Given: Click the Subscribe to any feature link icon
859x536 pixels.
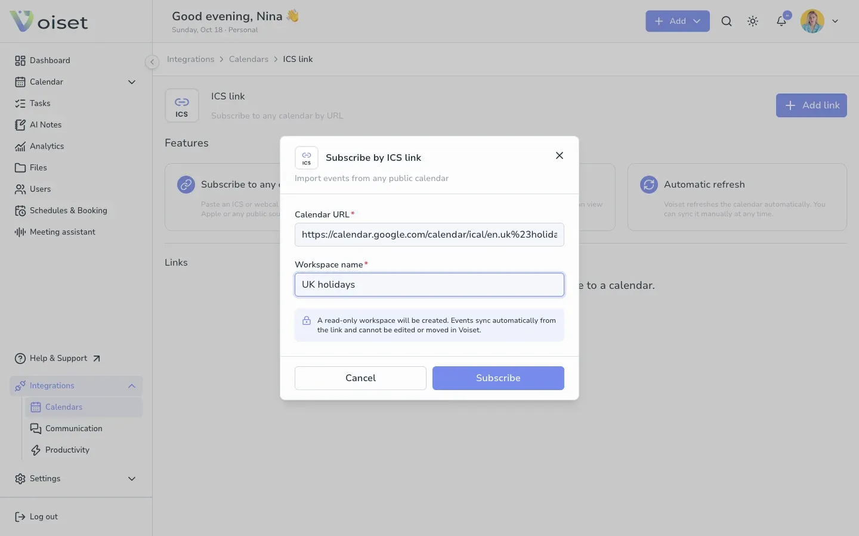Looking at the screenshot, I should click(x=186, y=185).
